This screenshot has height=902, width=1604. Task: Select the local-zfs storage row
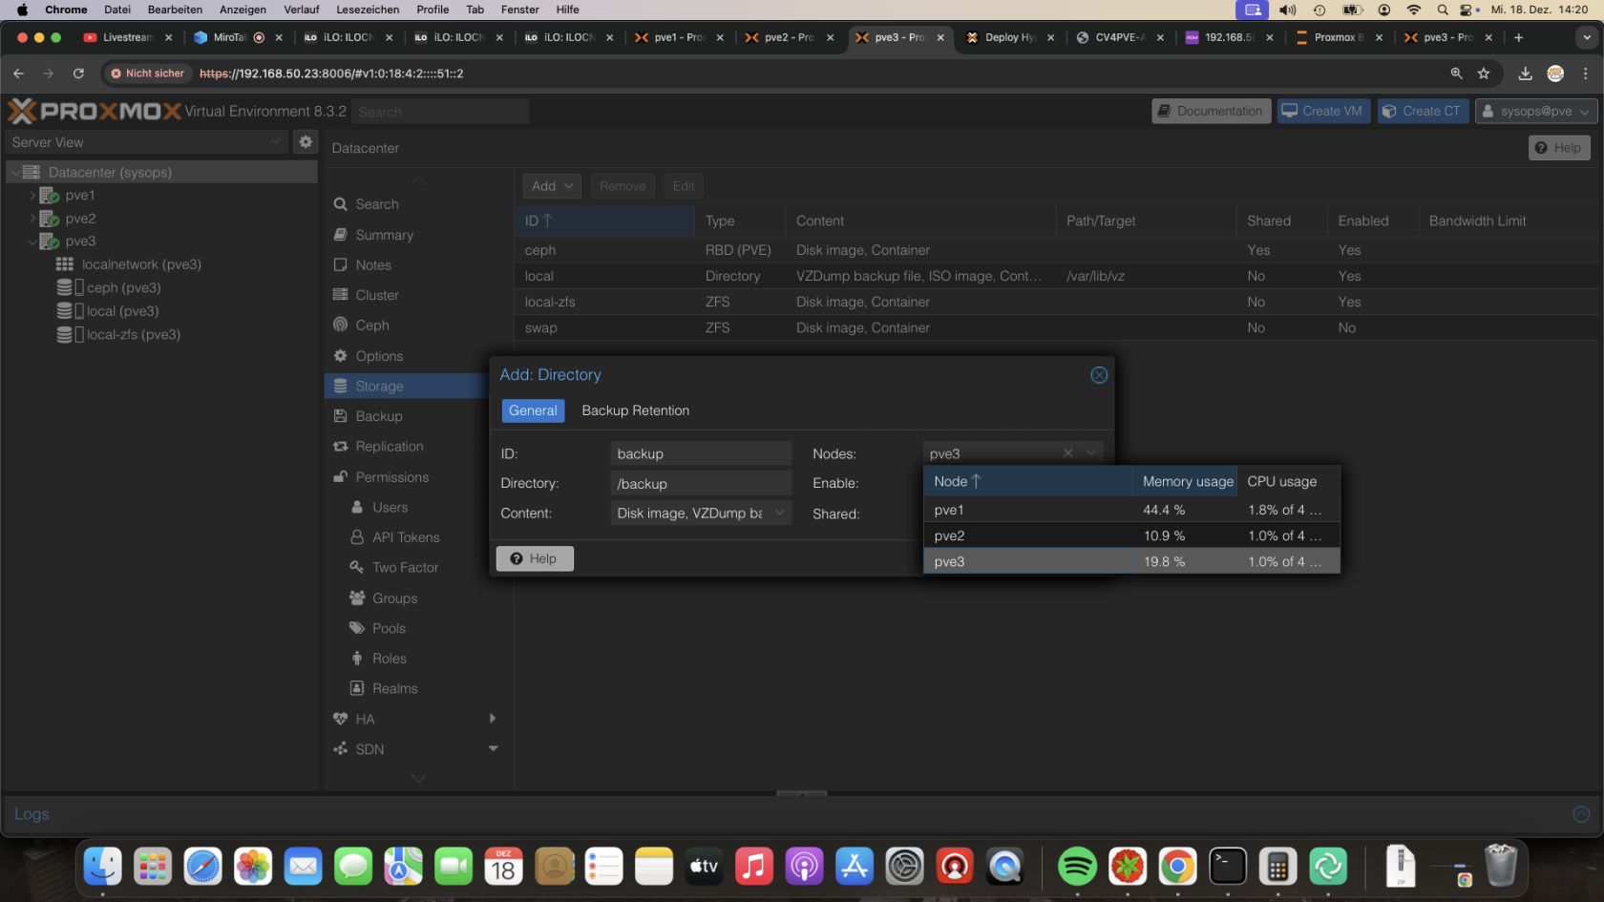pyautogui.click(x=1058, y=302)
